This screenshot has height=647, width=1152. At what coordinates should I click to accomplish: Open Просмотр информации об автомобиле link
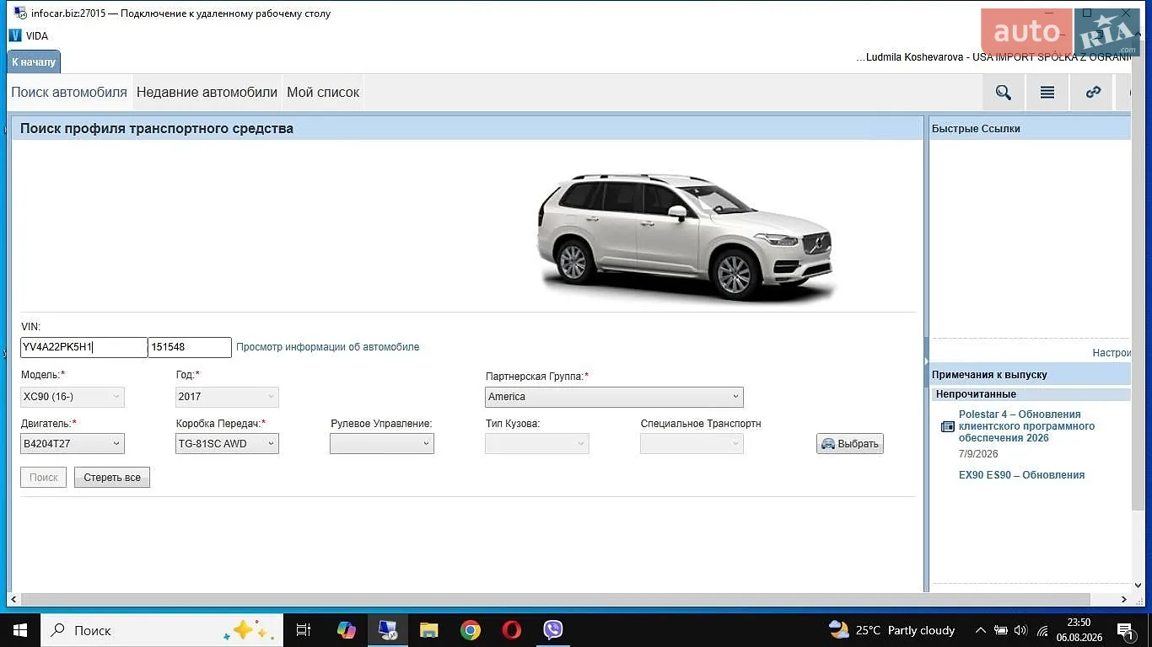tap(327, 347)
